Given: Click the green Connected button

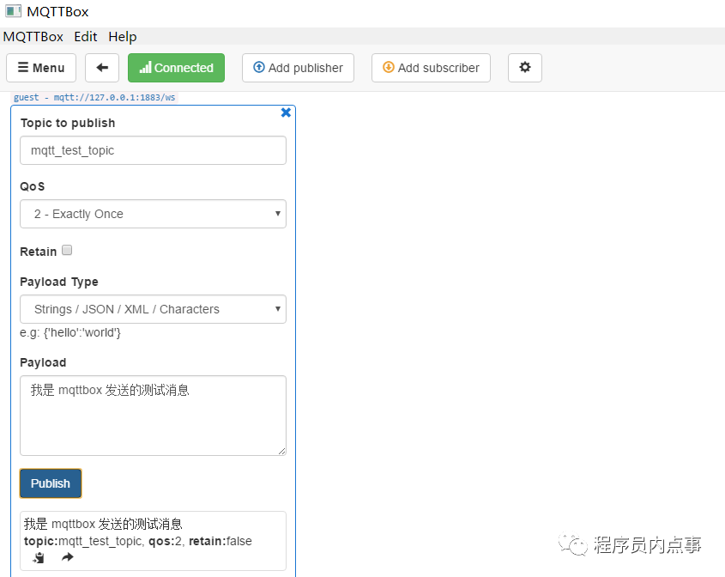Looking at the screenshot, I should click(x=176, y=67).
